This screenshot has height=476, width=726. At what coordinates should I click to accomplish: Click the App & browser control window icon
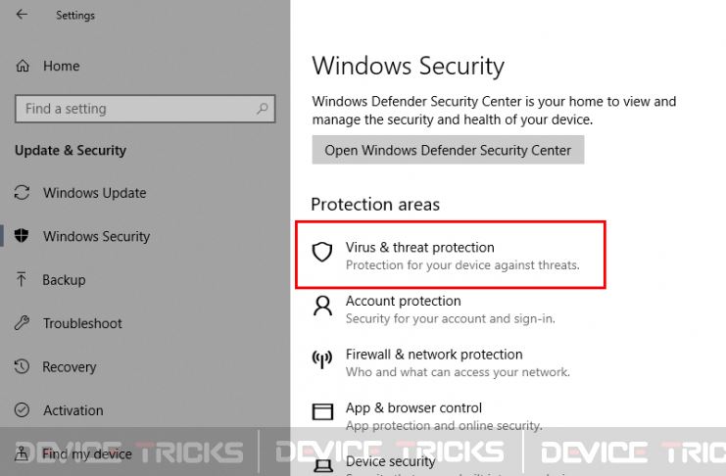pos(322,411)
